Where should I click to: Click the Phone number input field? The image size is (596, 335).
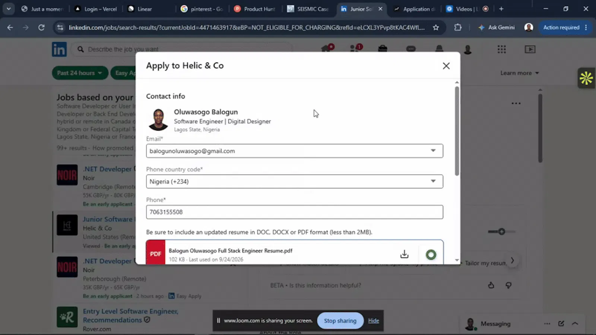pyautogui.click(x=294, y=212)
